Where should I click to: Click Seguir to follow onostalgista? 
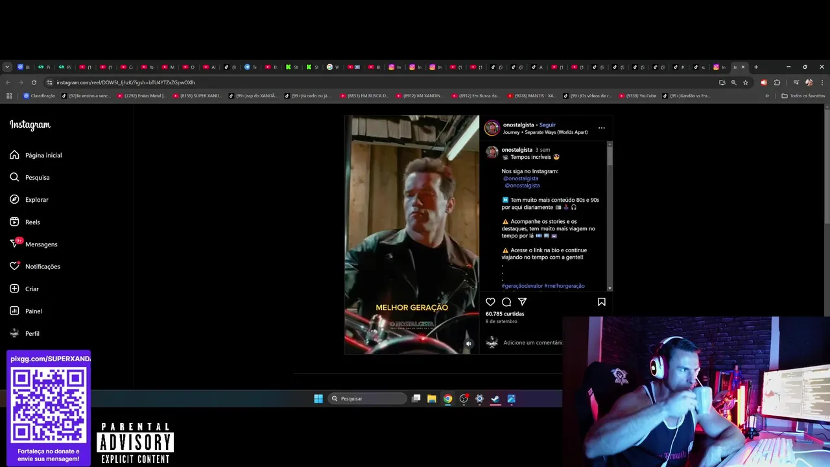click(547, 125)
